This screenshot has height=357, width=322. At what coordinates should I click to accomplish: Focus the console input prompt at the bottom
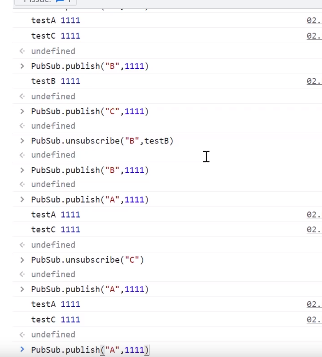pyautogui.click(x=90, y=350)
